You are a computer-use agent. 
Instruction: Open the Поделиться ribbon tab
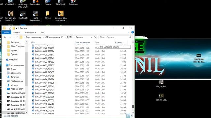click(30, 32)
